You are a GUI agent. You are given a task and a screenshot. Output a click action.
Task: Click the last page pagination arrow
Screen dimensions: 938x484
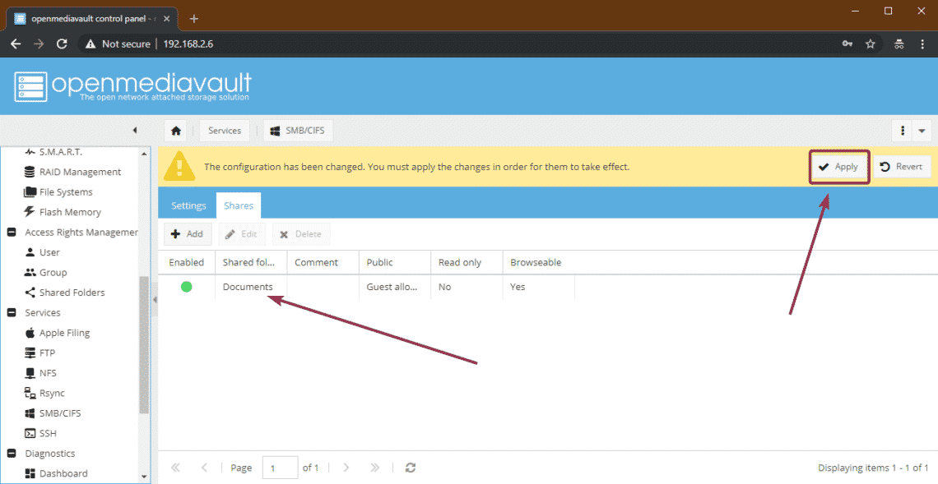pyautogui.click(x=375, y=468)
